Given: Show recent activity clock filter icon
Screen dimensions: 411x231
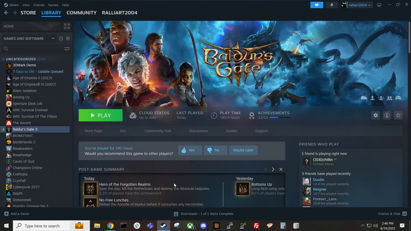Looking at the screenshot, I should (x=61, y=38).
